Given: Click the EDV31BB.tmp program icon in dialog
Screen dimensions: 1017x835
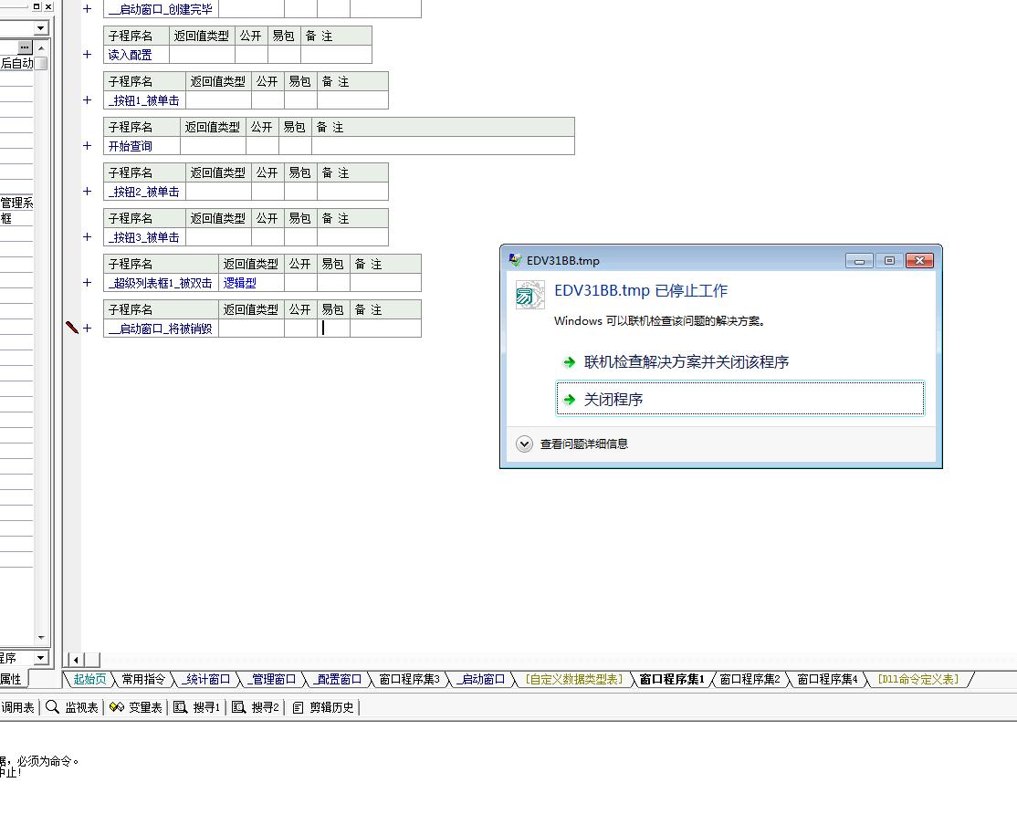Looking at the screenshot, I should (530, 295).
